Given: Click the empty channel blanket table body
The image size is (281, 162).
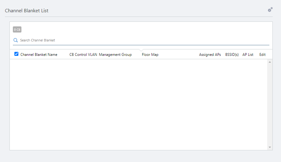Looking at the screenshot, I should 138,104.
